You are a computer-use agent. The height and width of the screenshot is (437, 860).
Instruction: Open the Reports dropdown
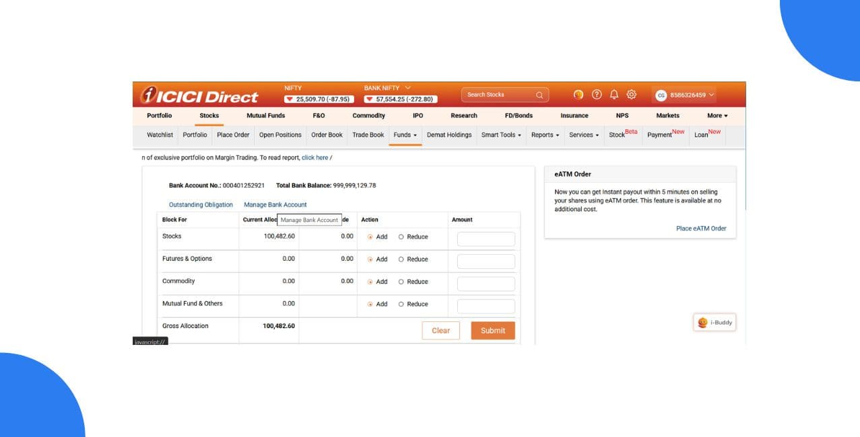coord(545,135)
